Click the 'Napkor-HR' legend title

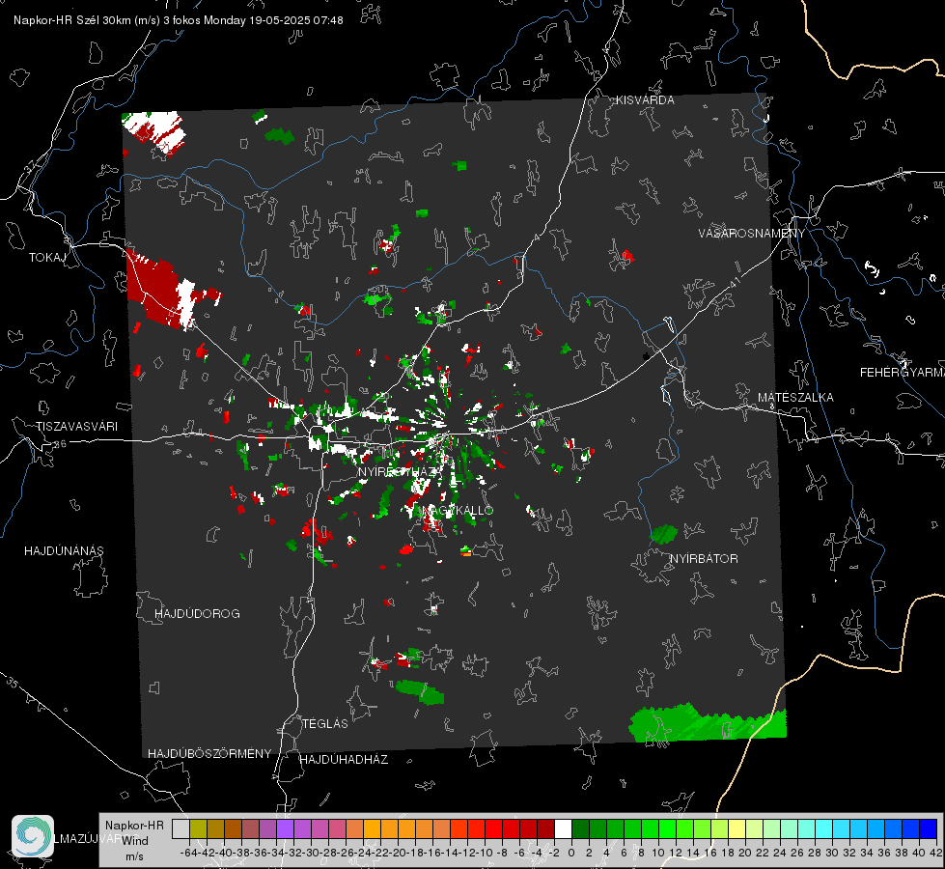point(134,826)
